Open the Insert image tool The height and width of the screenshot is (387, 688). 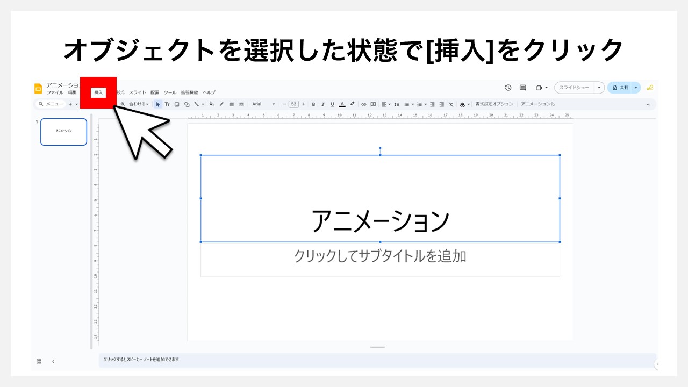(x=177, y=104)
